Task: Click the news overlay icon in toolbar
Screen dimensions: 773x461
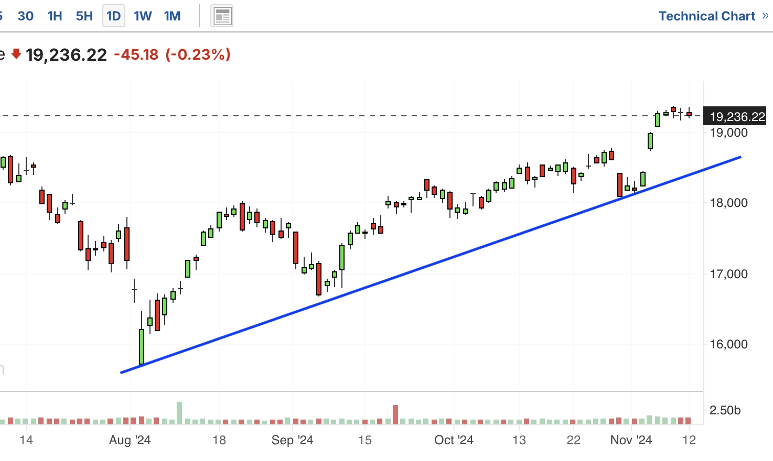Action: click(x=222, y=16)
